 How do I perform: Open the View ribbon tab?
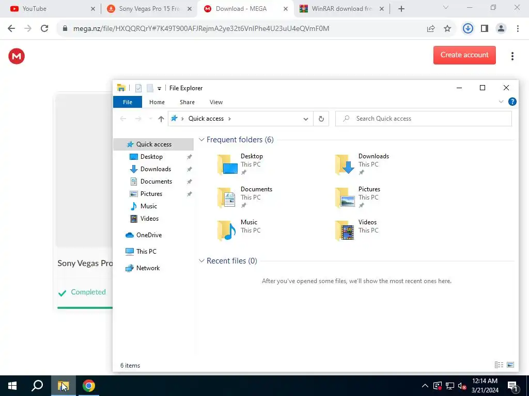click(216, 102)
